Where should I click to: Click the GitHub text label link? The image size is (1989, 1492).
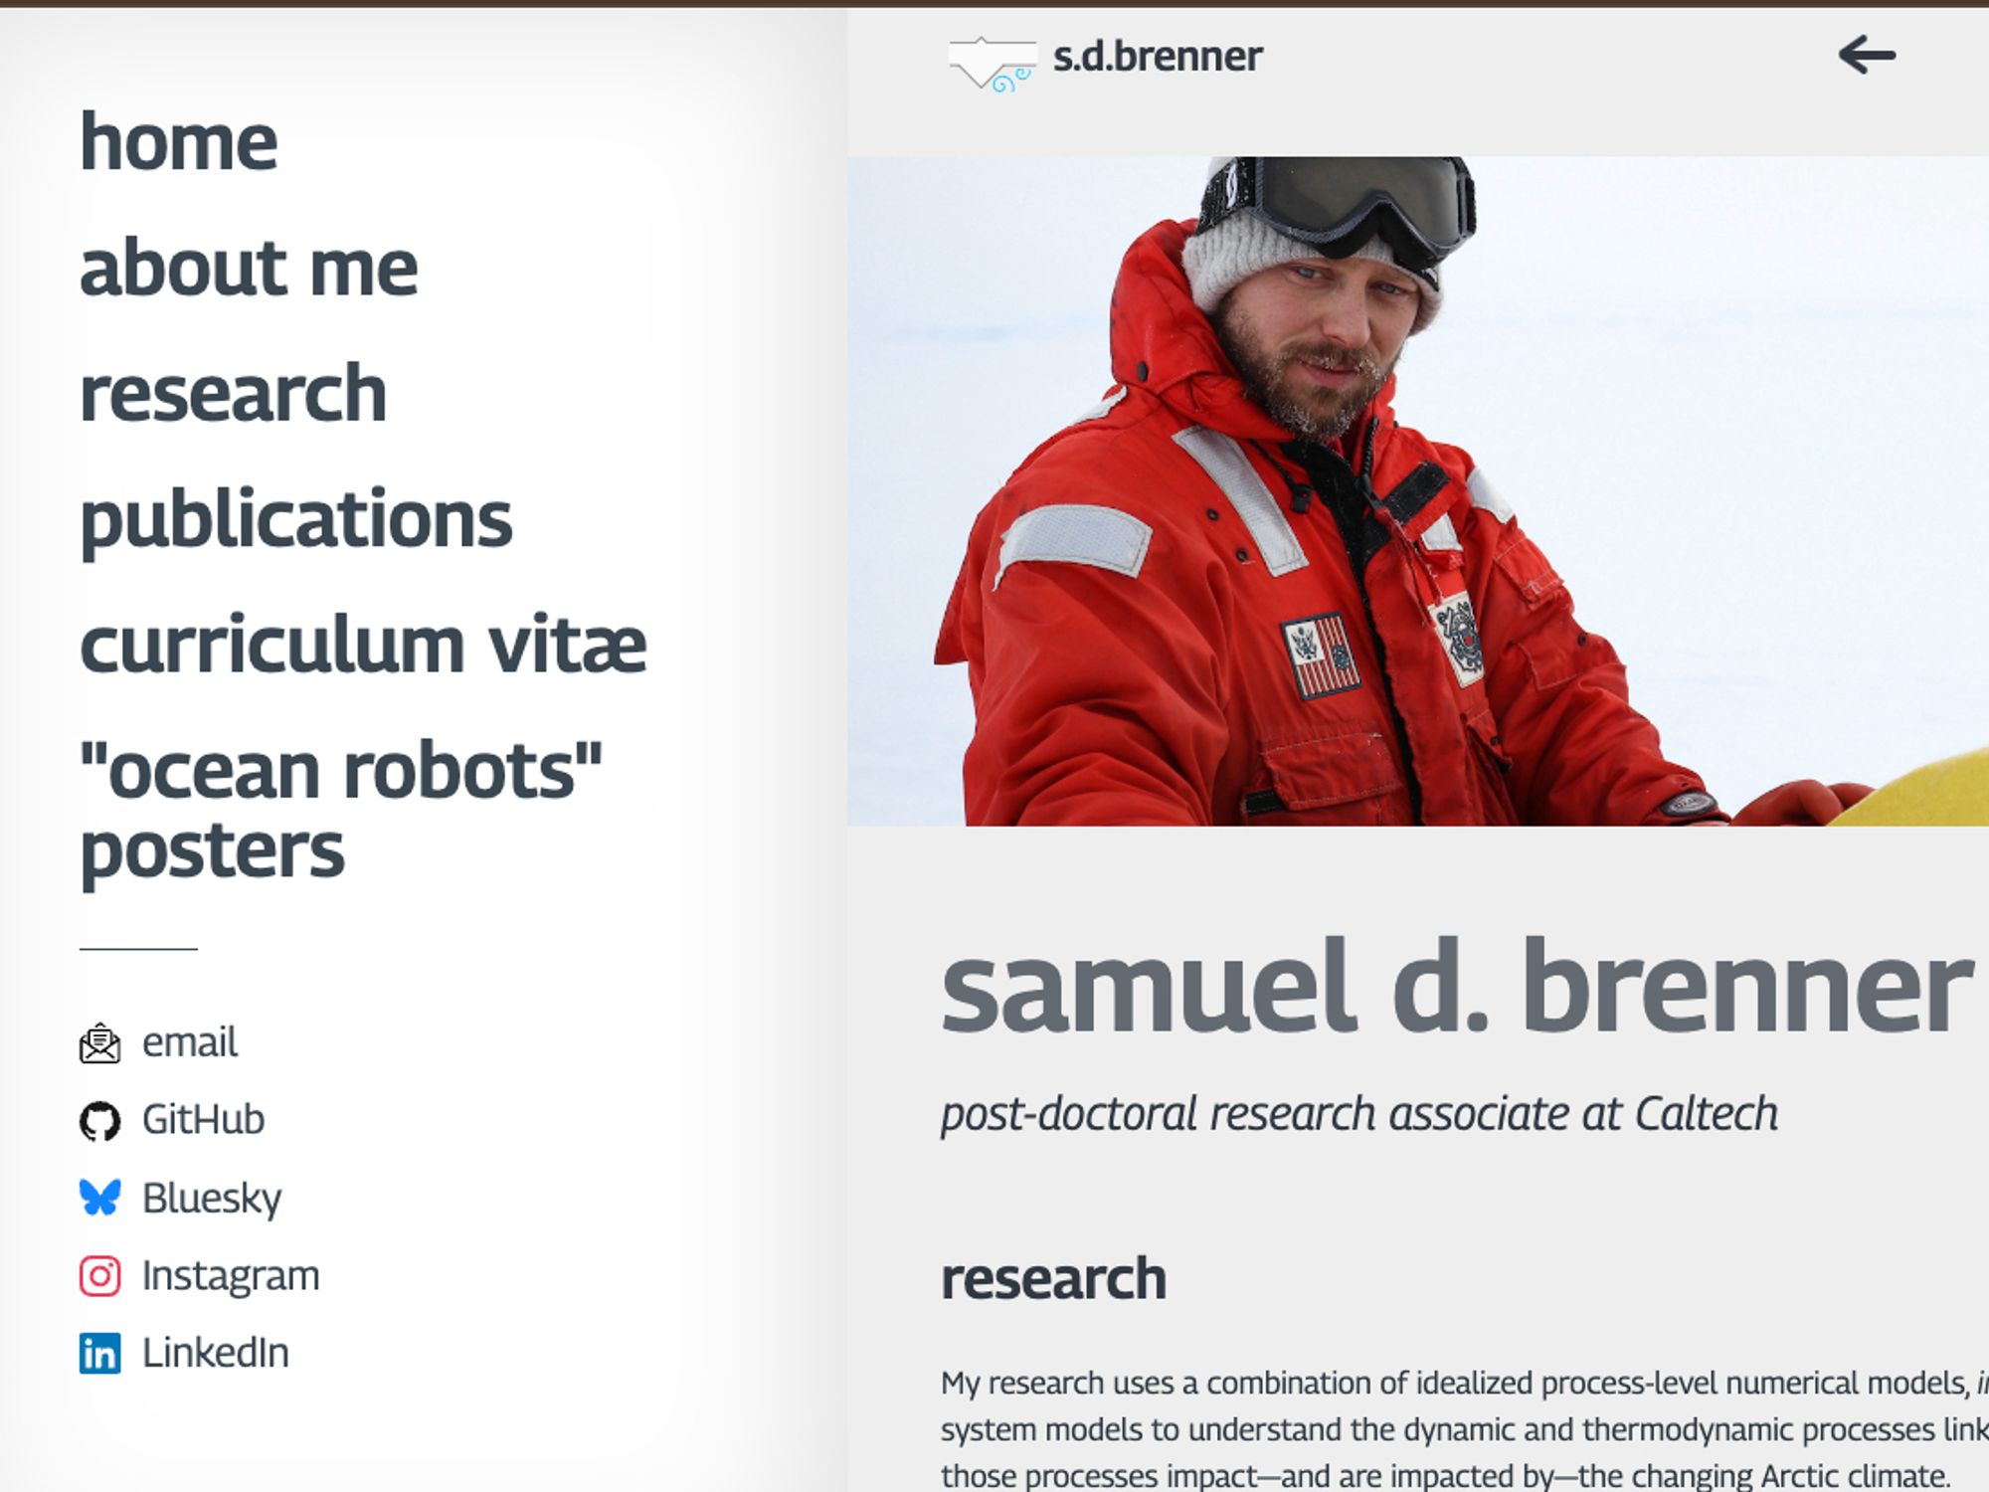tap(205, 1121)
